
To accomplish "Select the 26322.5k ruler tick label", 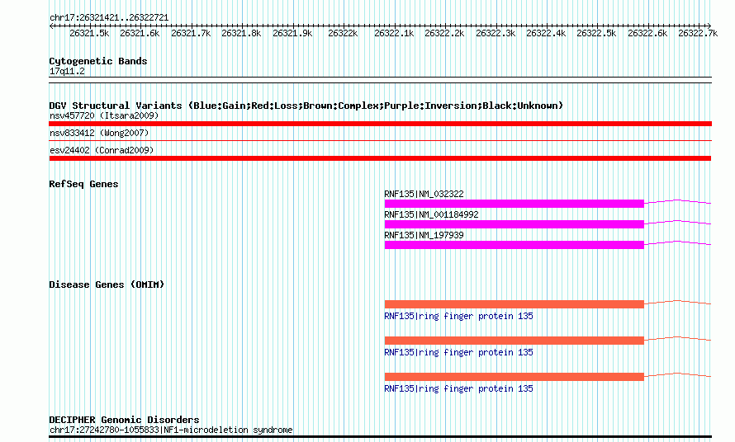I will click(x=597, y=33).
